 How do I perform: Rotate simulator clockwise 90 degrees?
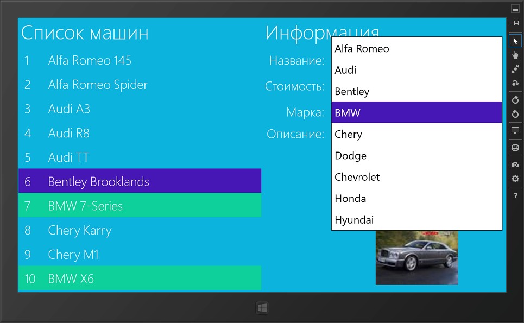click(515, 99)
